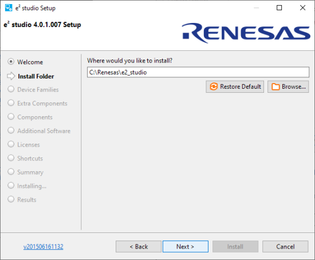This screenshot has height=260, width=315.
Task: Proceed with the Next > button
Action: pyautogui.click(x=186, y=246)
